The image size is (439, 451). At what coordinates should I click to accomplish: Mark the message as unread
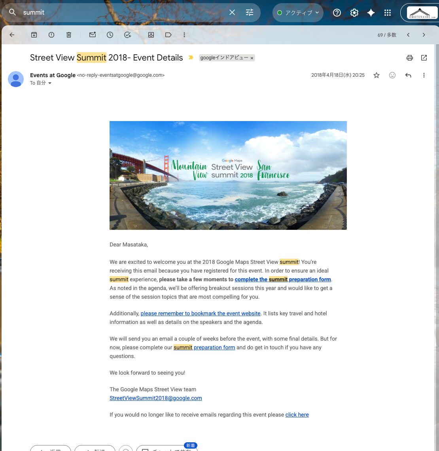[92, 35]
